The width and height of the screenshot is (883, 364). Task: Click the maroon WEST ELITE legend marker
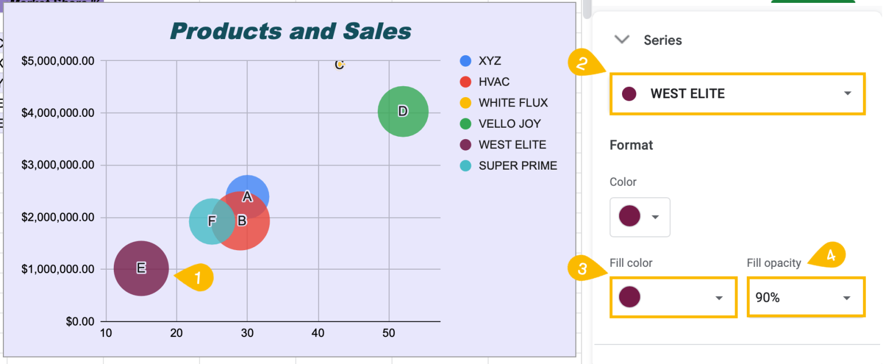(466, 144)
